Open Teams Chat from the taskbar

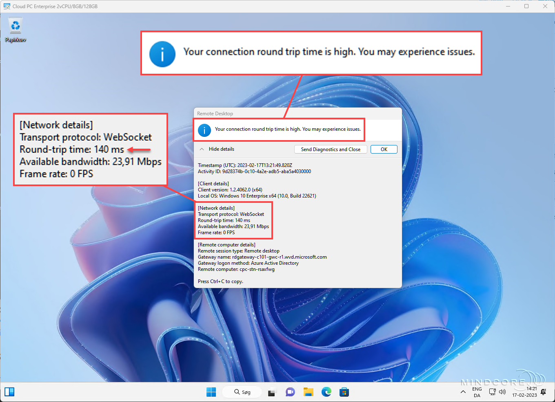click(x=290, y=392)
